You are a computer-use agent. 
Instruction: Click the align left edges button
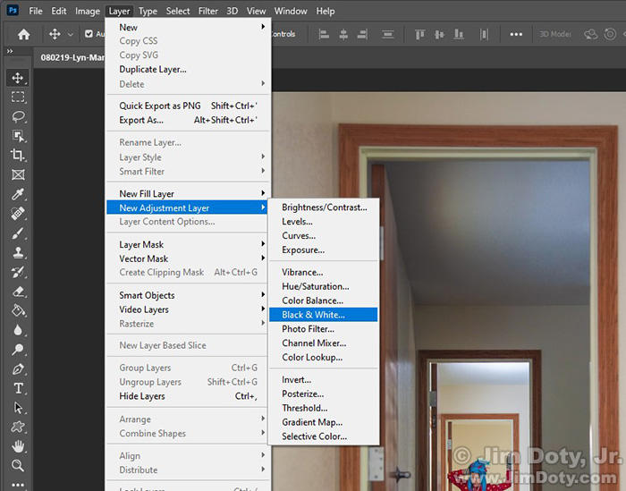(322, 34)
